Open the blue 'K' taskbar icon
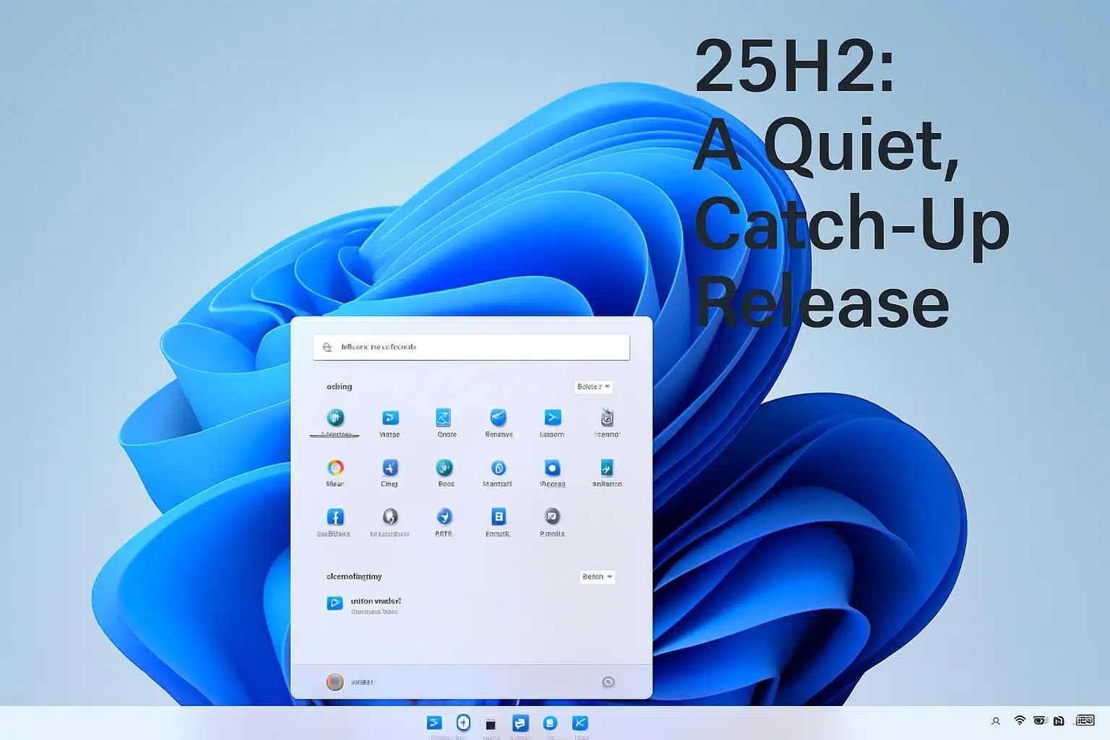The width and height of the screenshot is (1110, 740). click(x=580, y=723)
